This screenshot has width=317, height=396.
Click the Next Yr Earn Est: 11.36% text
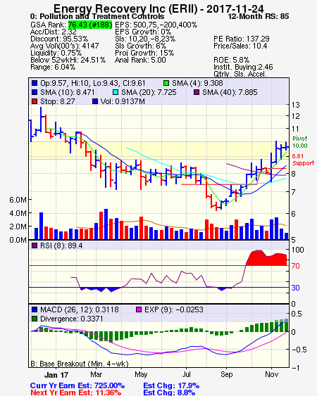pos(75,392)
